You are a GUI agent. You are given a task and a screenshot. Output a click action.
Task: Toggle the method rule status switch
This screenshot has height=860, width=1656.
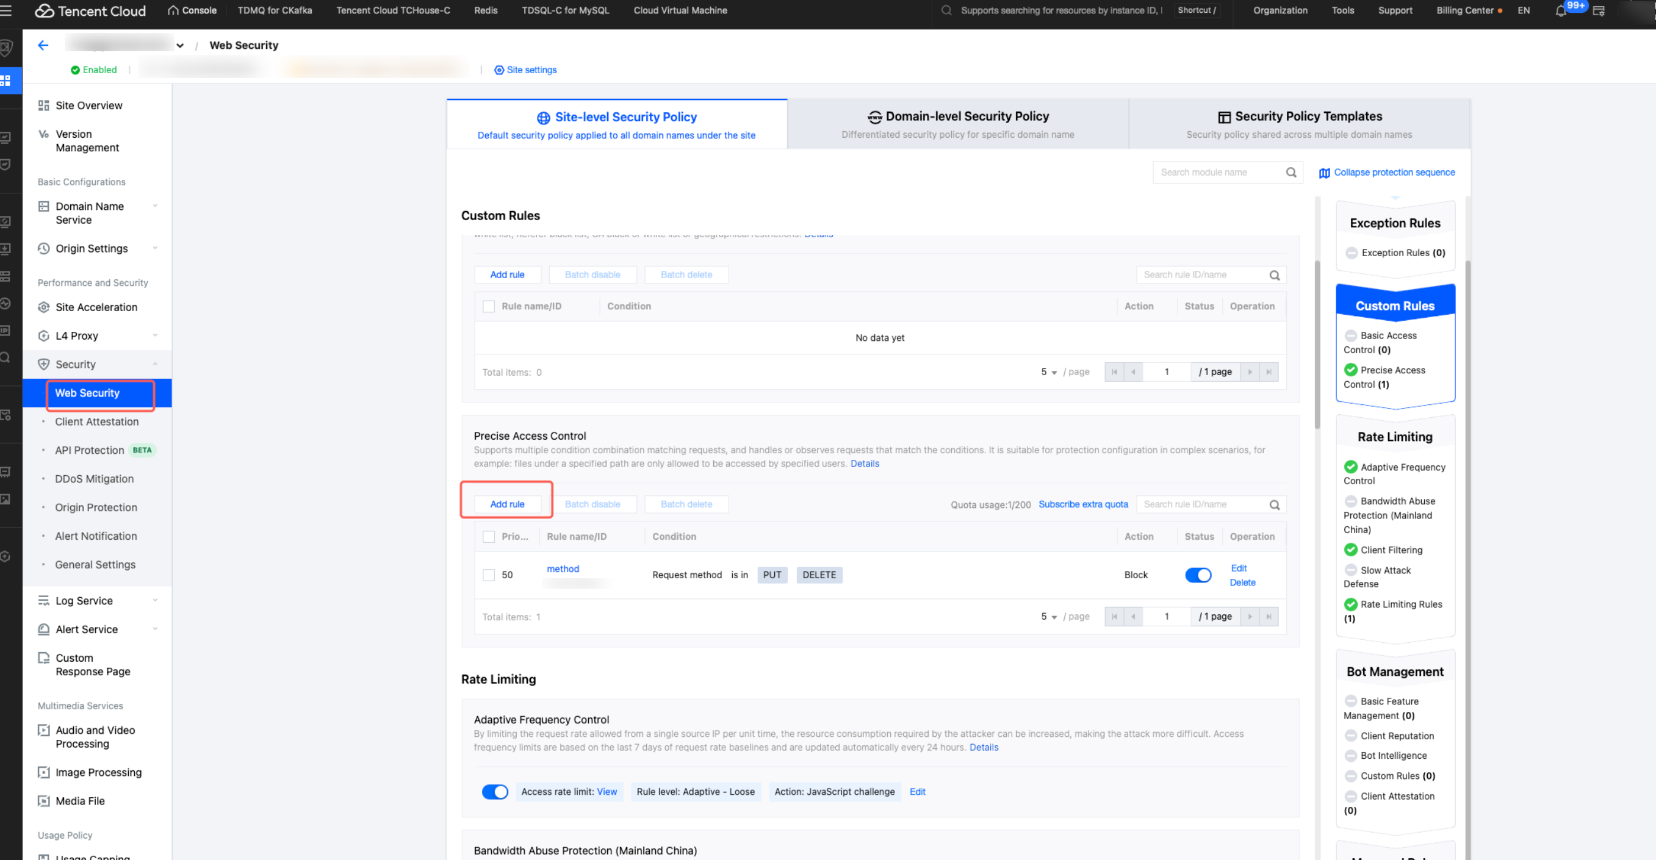pos(1198,575)
